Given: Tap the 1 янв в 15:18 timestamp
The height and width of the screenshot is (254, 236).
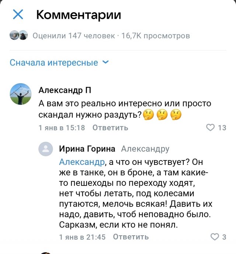Looking at the screenshot, I should 62,128.
